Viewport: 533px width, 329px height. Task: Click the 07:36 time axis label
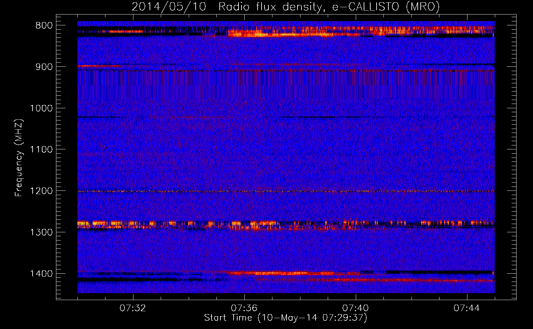(x=244, y=308)
